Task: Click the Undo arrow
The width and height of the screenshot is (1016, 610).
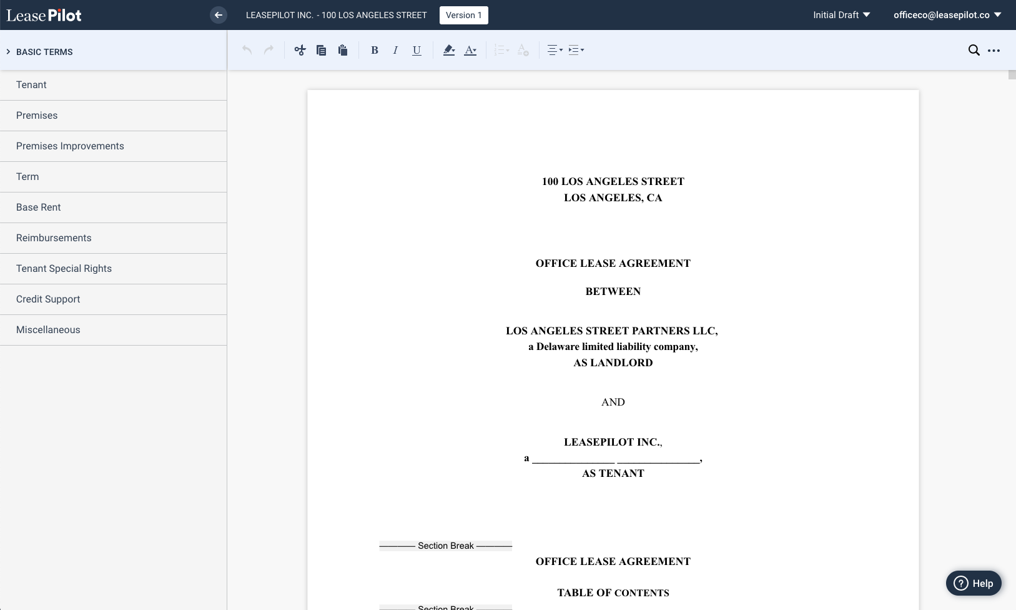Action: [246, 50]
